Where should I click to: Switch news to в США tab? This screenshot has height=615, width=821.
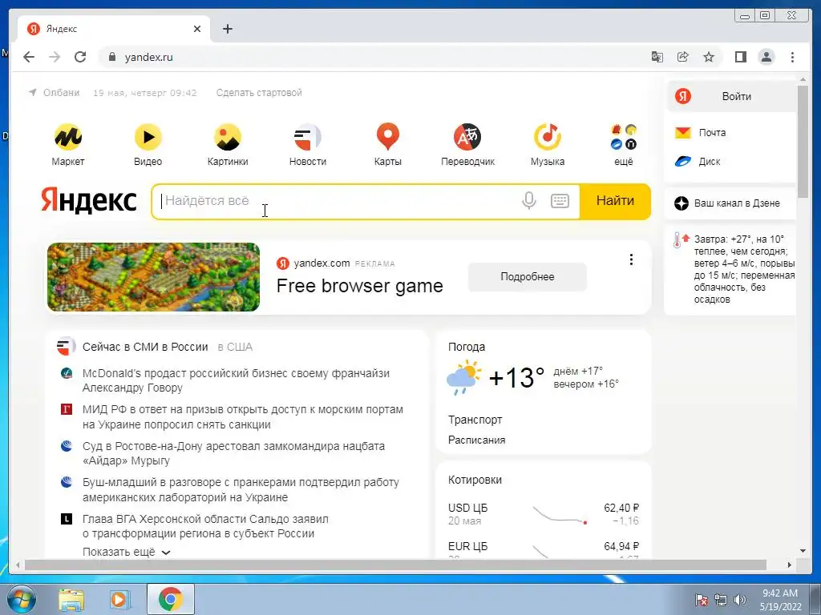(235, 347)
